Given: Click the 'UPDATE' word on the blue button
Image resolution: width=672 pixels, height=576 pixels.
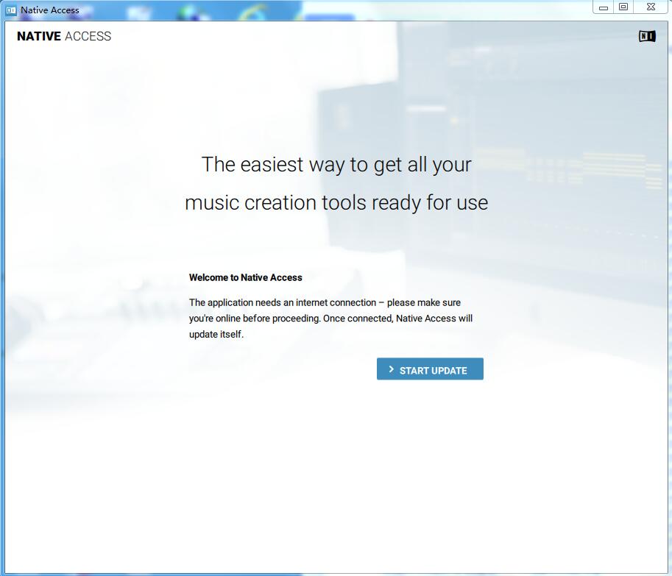Looking at the screenshot, I should pos(448,371).
